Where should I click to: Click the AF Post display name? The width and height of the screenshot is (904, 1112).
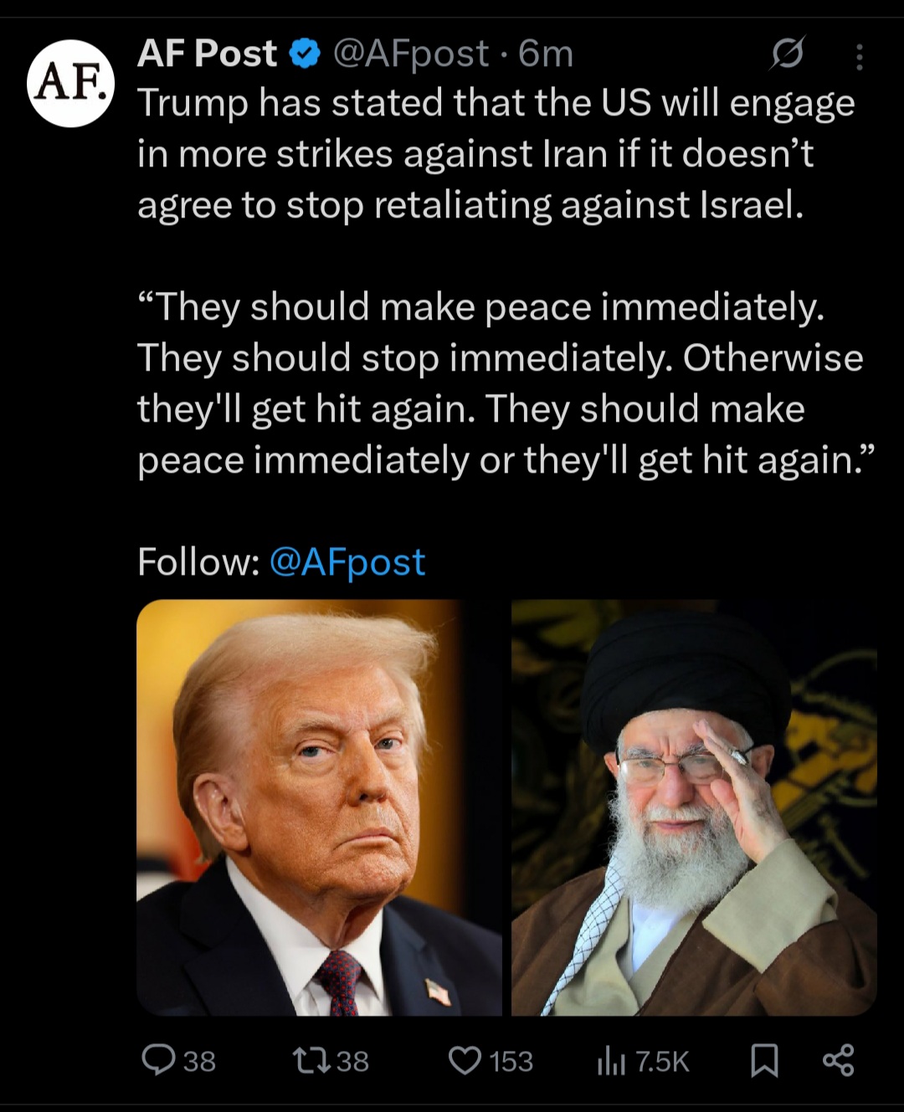[x=207, y=54]
